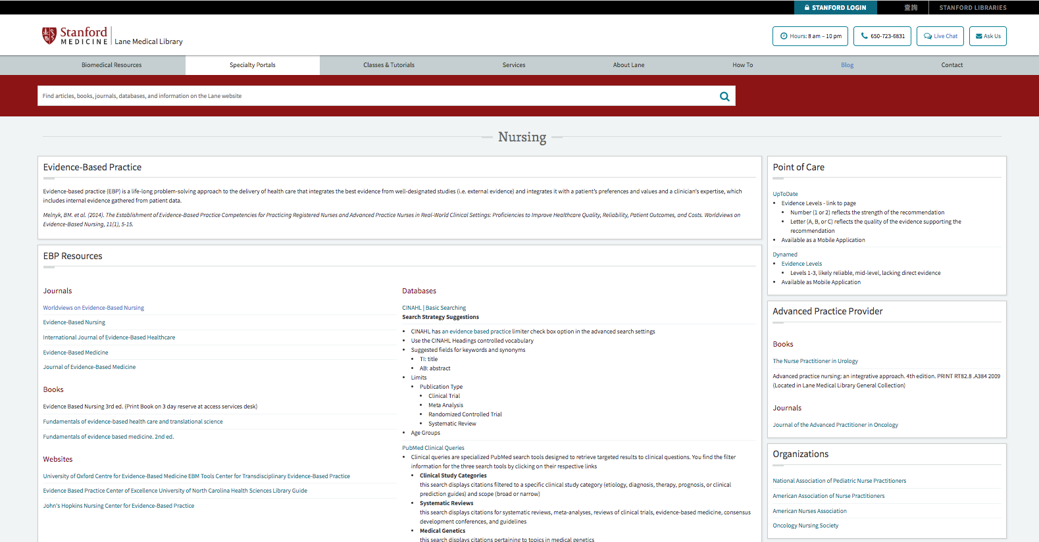Open the Evidence-Based Nursing journal link
This screenshot has height=542, width=1039.
point(74,322)
